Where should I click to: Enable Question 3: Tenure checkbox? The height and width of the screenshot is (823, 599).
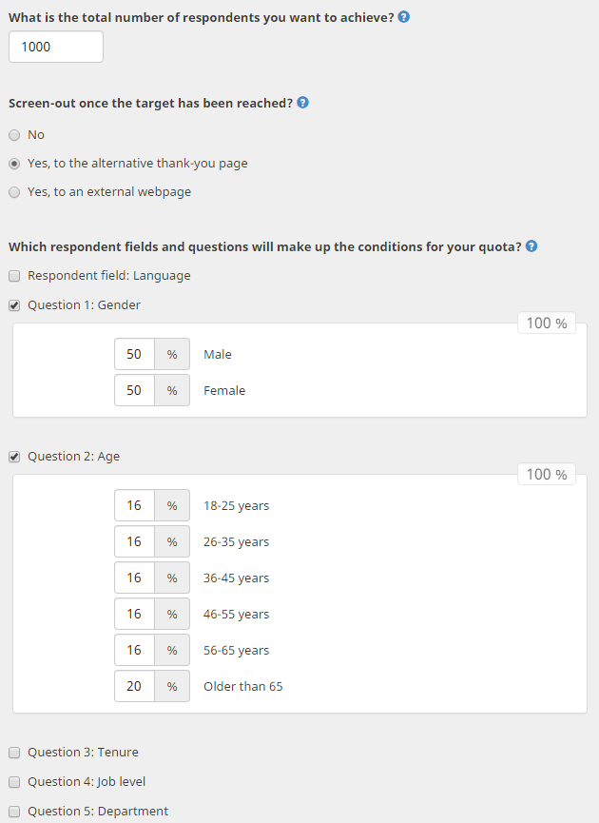pos(14,753)
